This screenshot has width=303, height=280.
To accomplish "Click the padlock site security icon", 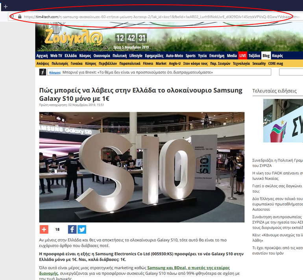I will coord(19,17).
